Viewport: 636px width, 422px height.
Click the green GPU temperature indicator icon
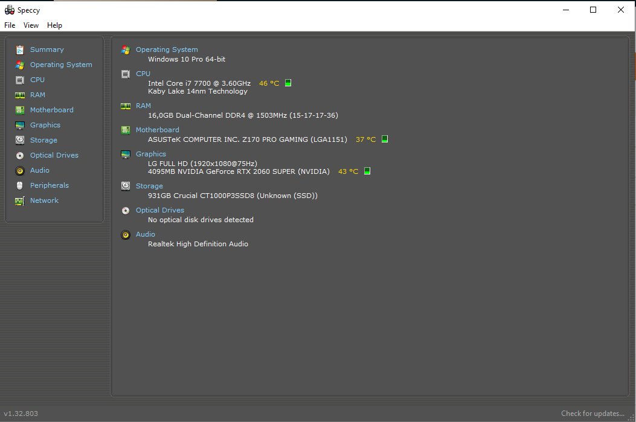click(x=367, y=171)
